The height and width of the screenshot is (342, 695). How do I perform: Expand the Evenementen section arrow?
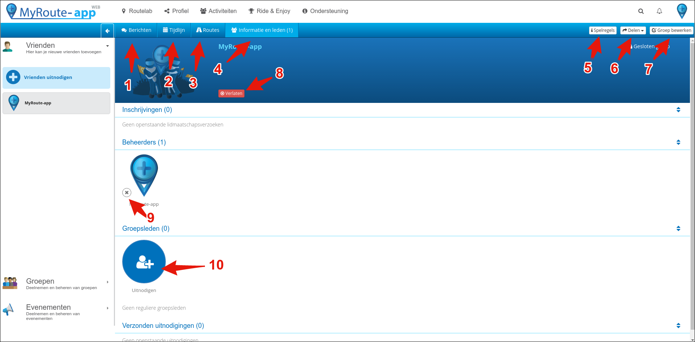pyautogui.click(x=108, y=308)
